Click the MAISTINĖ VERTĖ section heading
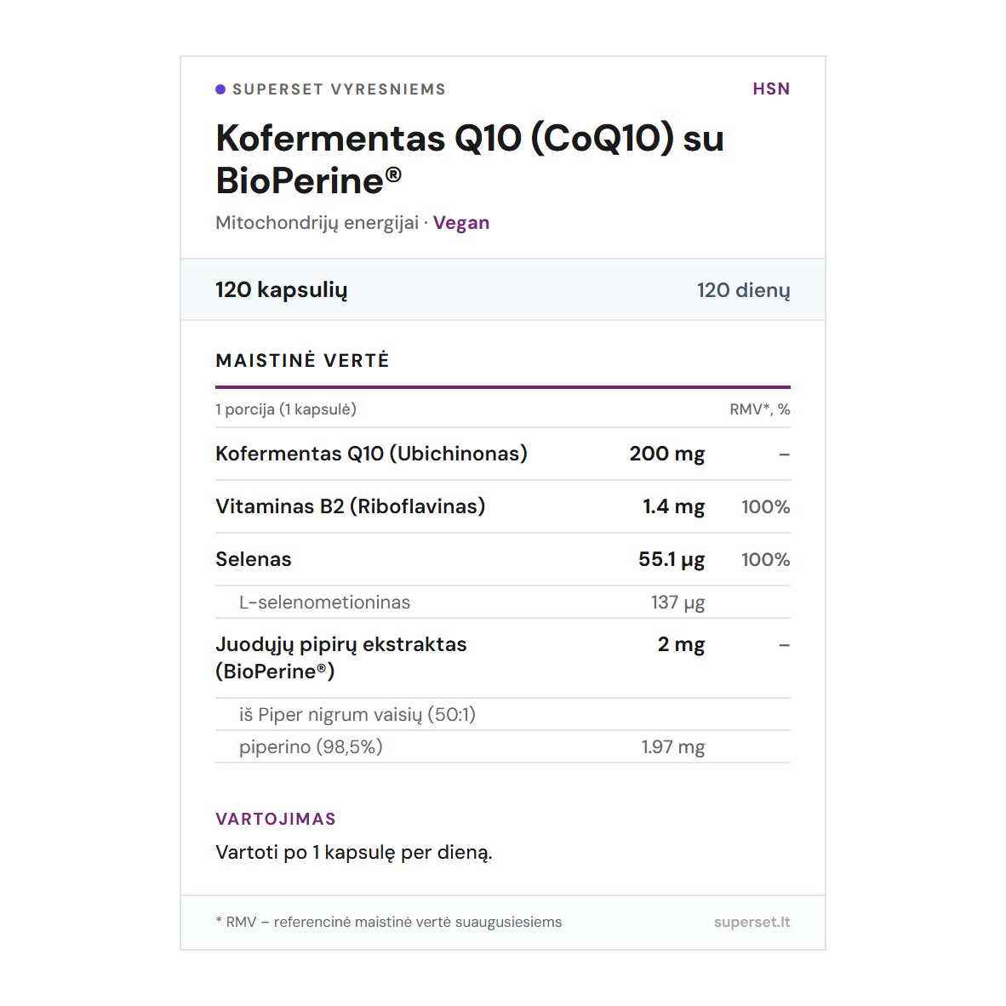This screenshot has width=1006, height=1006. [x=302, y=361]
